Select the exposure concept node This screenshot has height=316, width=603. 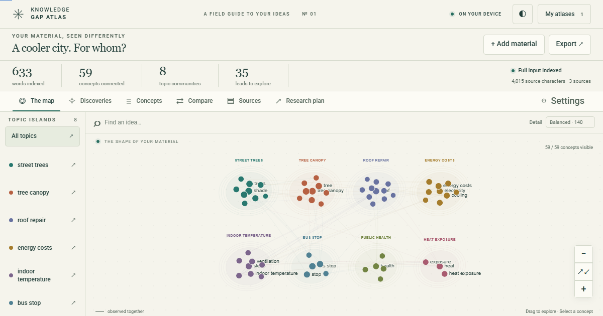click(426, 262)
